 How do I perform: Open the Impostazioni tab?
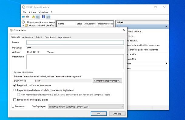click(64, 37)
